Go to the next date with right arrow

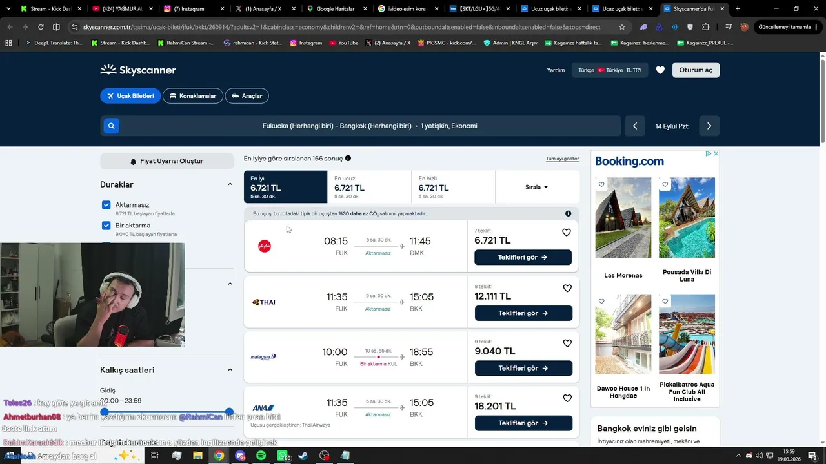709,126
